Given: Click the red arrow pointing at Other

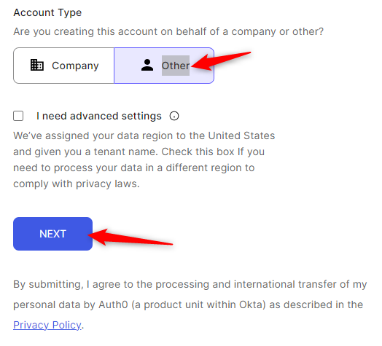Looking at the screenshot, I should (221, 61).
